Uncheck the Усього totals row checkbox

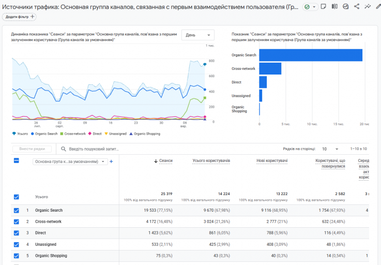[x=16, y=197]
